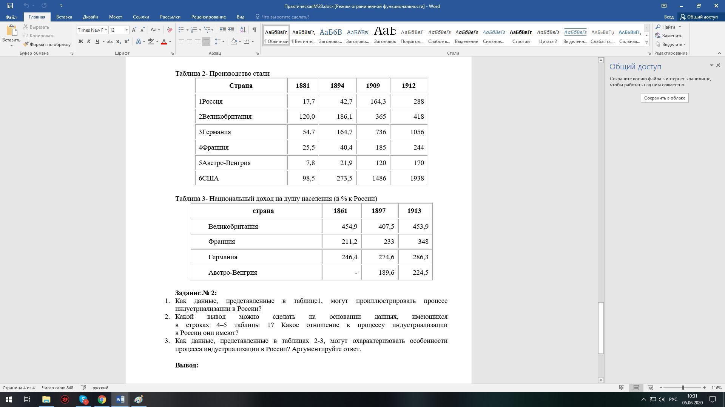
Task: Increase paragraph indent
Action: 231,30
